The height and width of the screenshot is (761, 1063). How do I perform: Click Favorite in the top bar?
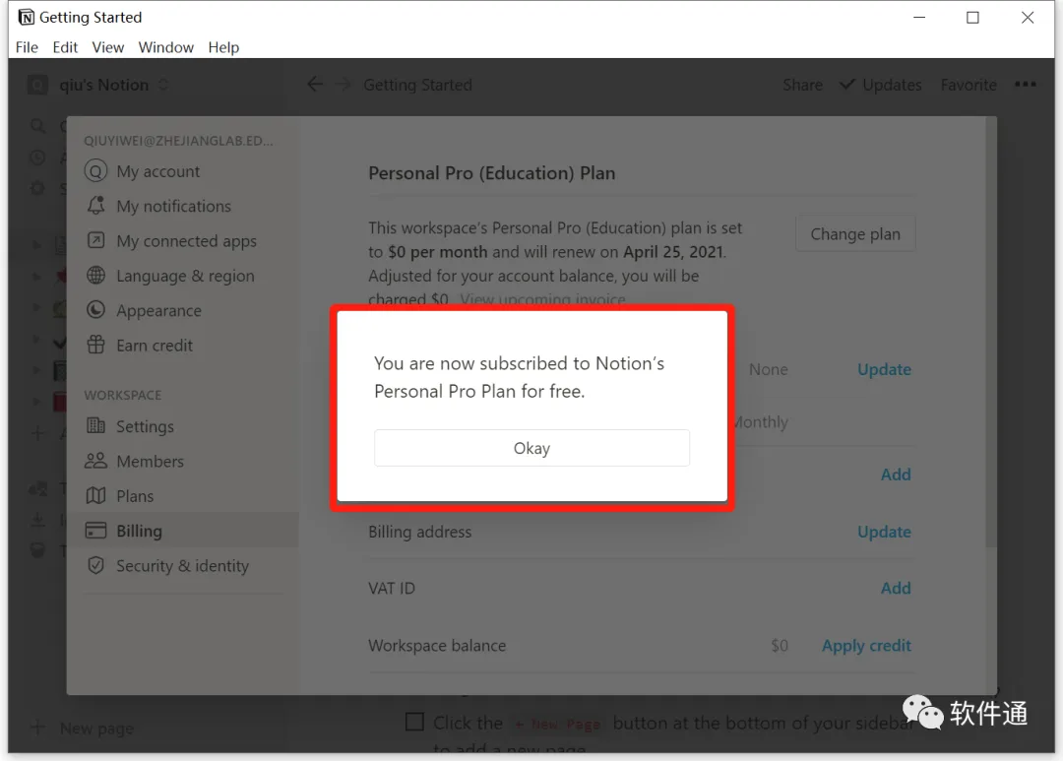969,85
